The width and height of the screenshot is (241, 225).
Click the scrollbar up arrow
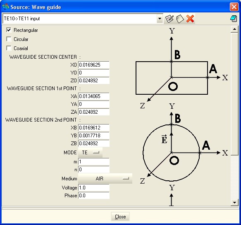coord(234,29)
